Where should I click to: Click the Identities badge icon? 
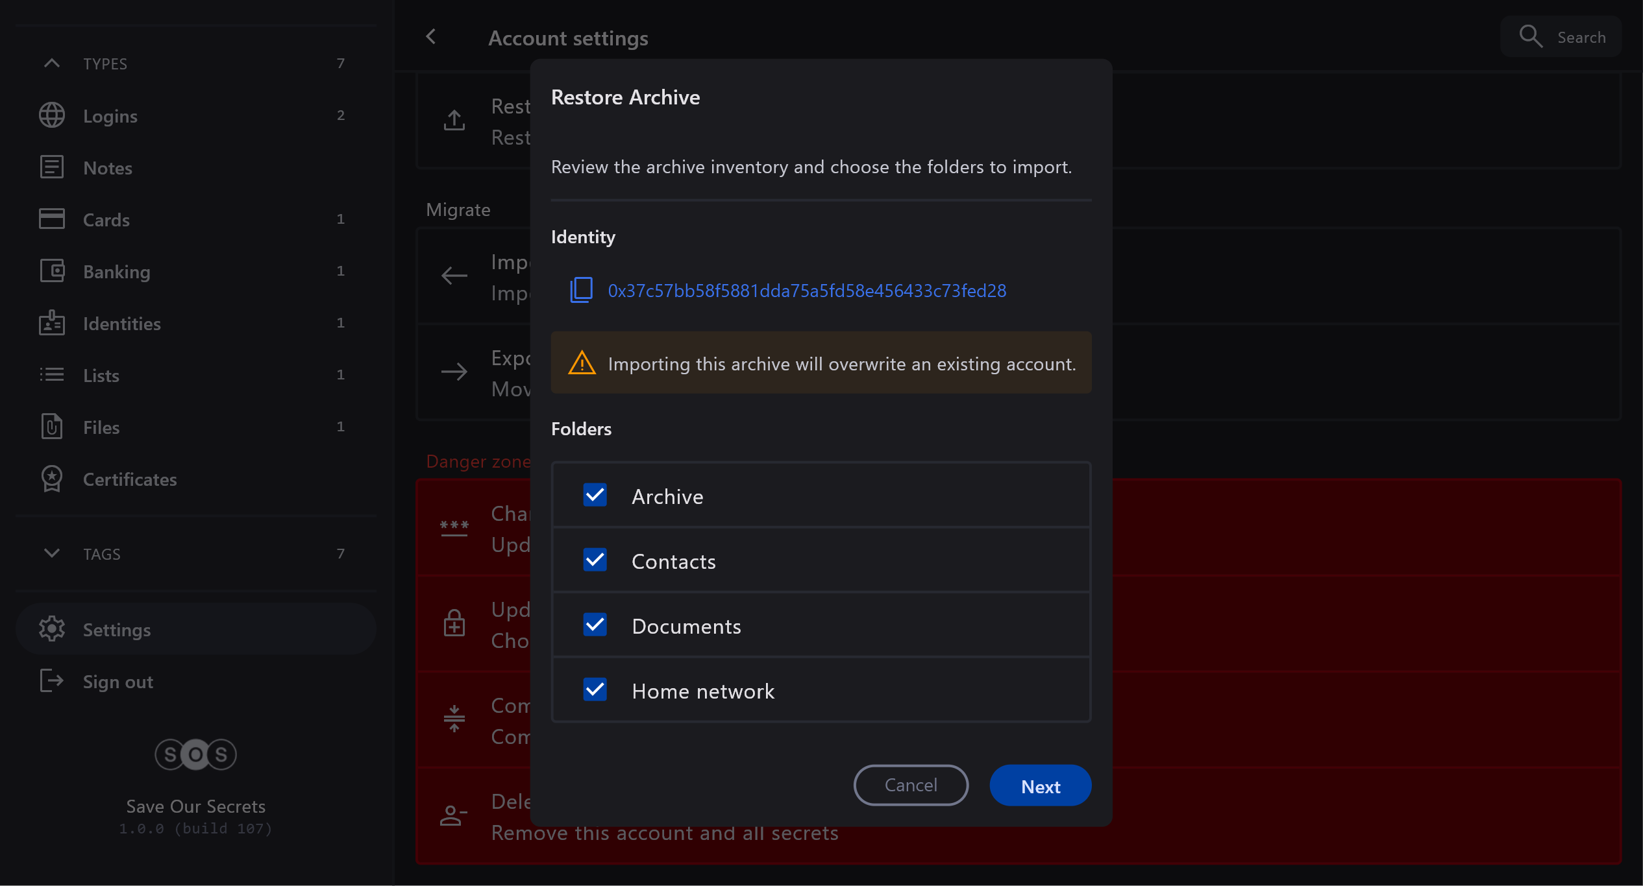(x=52, y=323)
